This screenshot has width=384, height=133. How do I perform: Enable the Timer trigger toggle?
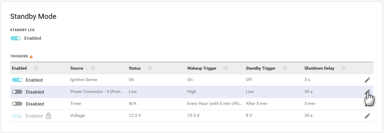17,104
